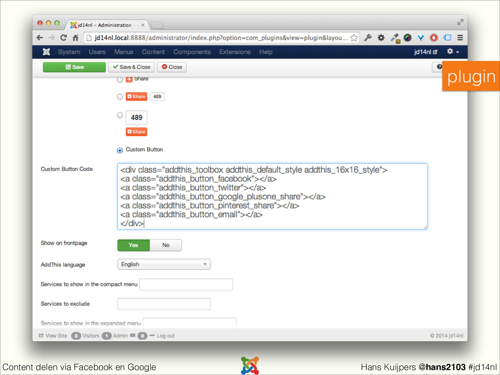Open the Extensions menu
This screenshot has width=500, height=375.
[x=235, y=52]
